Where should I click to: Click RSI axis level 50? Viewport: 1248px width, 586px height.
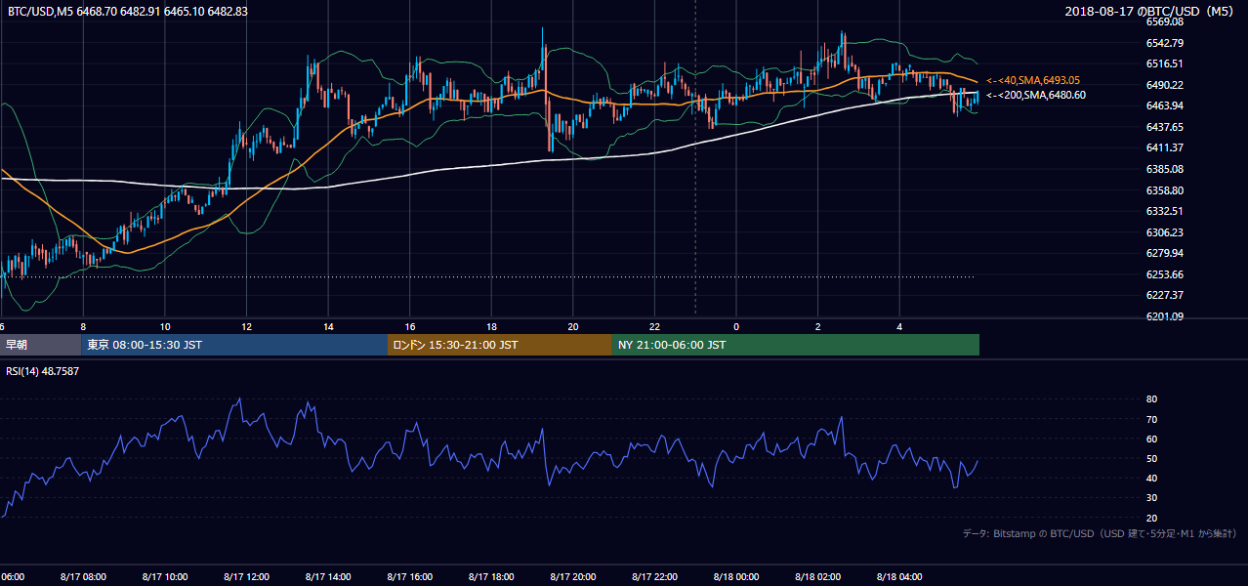click(1151, 458)
